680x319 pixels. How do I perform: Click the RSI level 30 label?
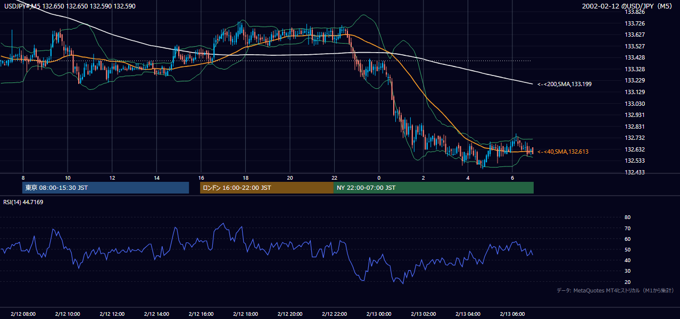point(627,271)
